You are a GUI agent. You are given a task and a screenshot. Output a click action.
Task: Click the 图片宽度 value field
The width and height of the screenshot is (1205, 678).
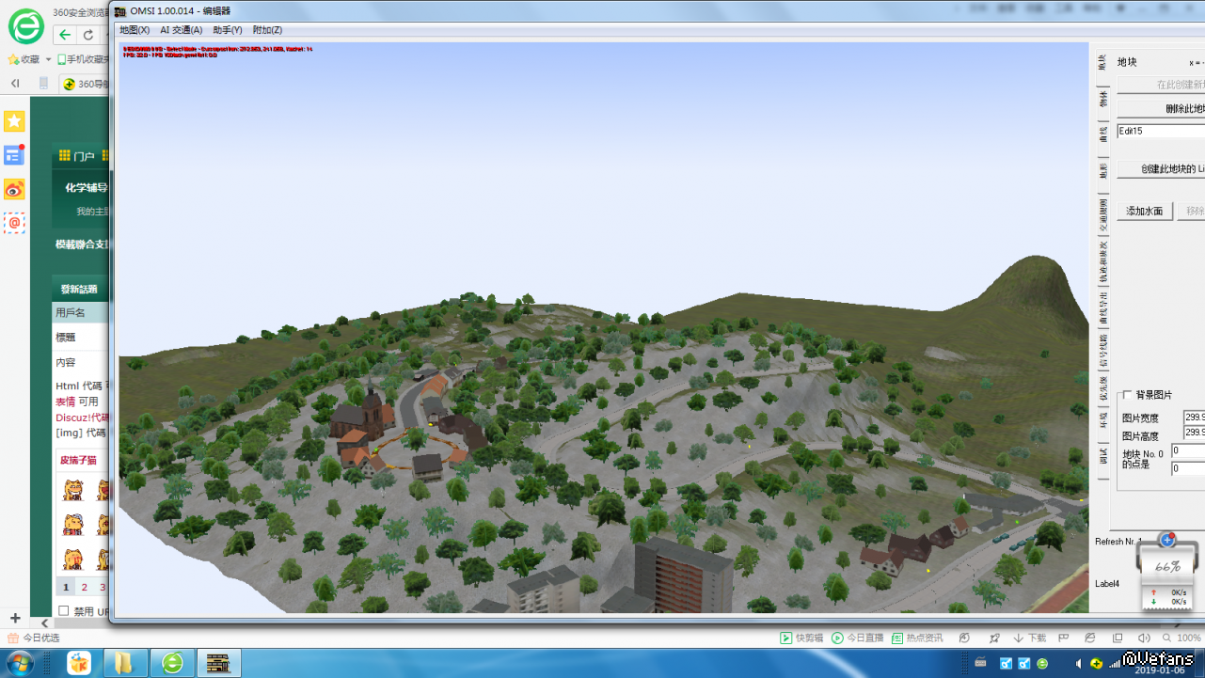pos(1194,418)
